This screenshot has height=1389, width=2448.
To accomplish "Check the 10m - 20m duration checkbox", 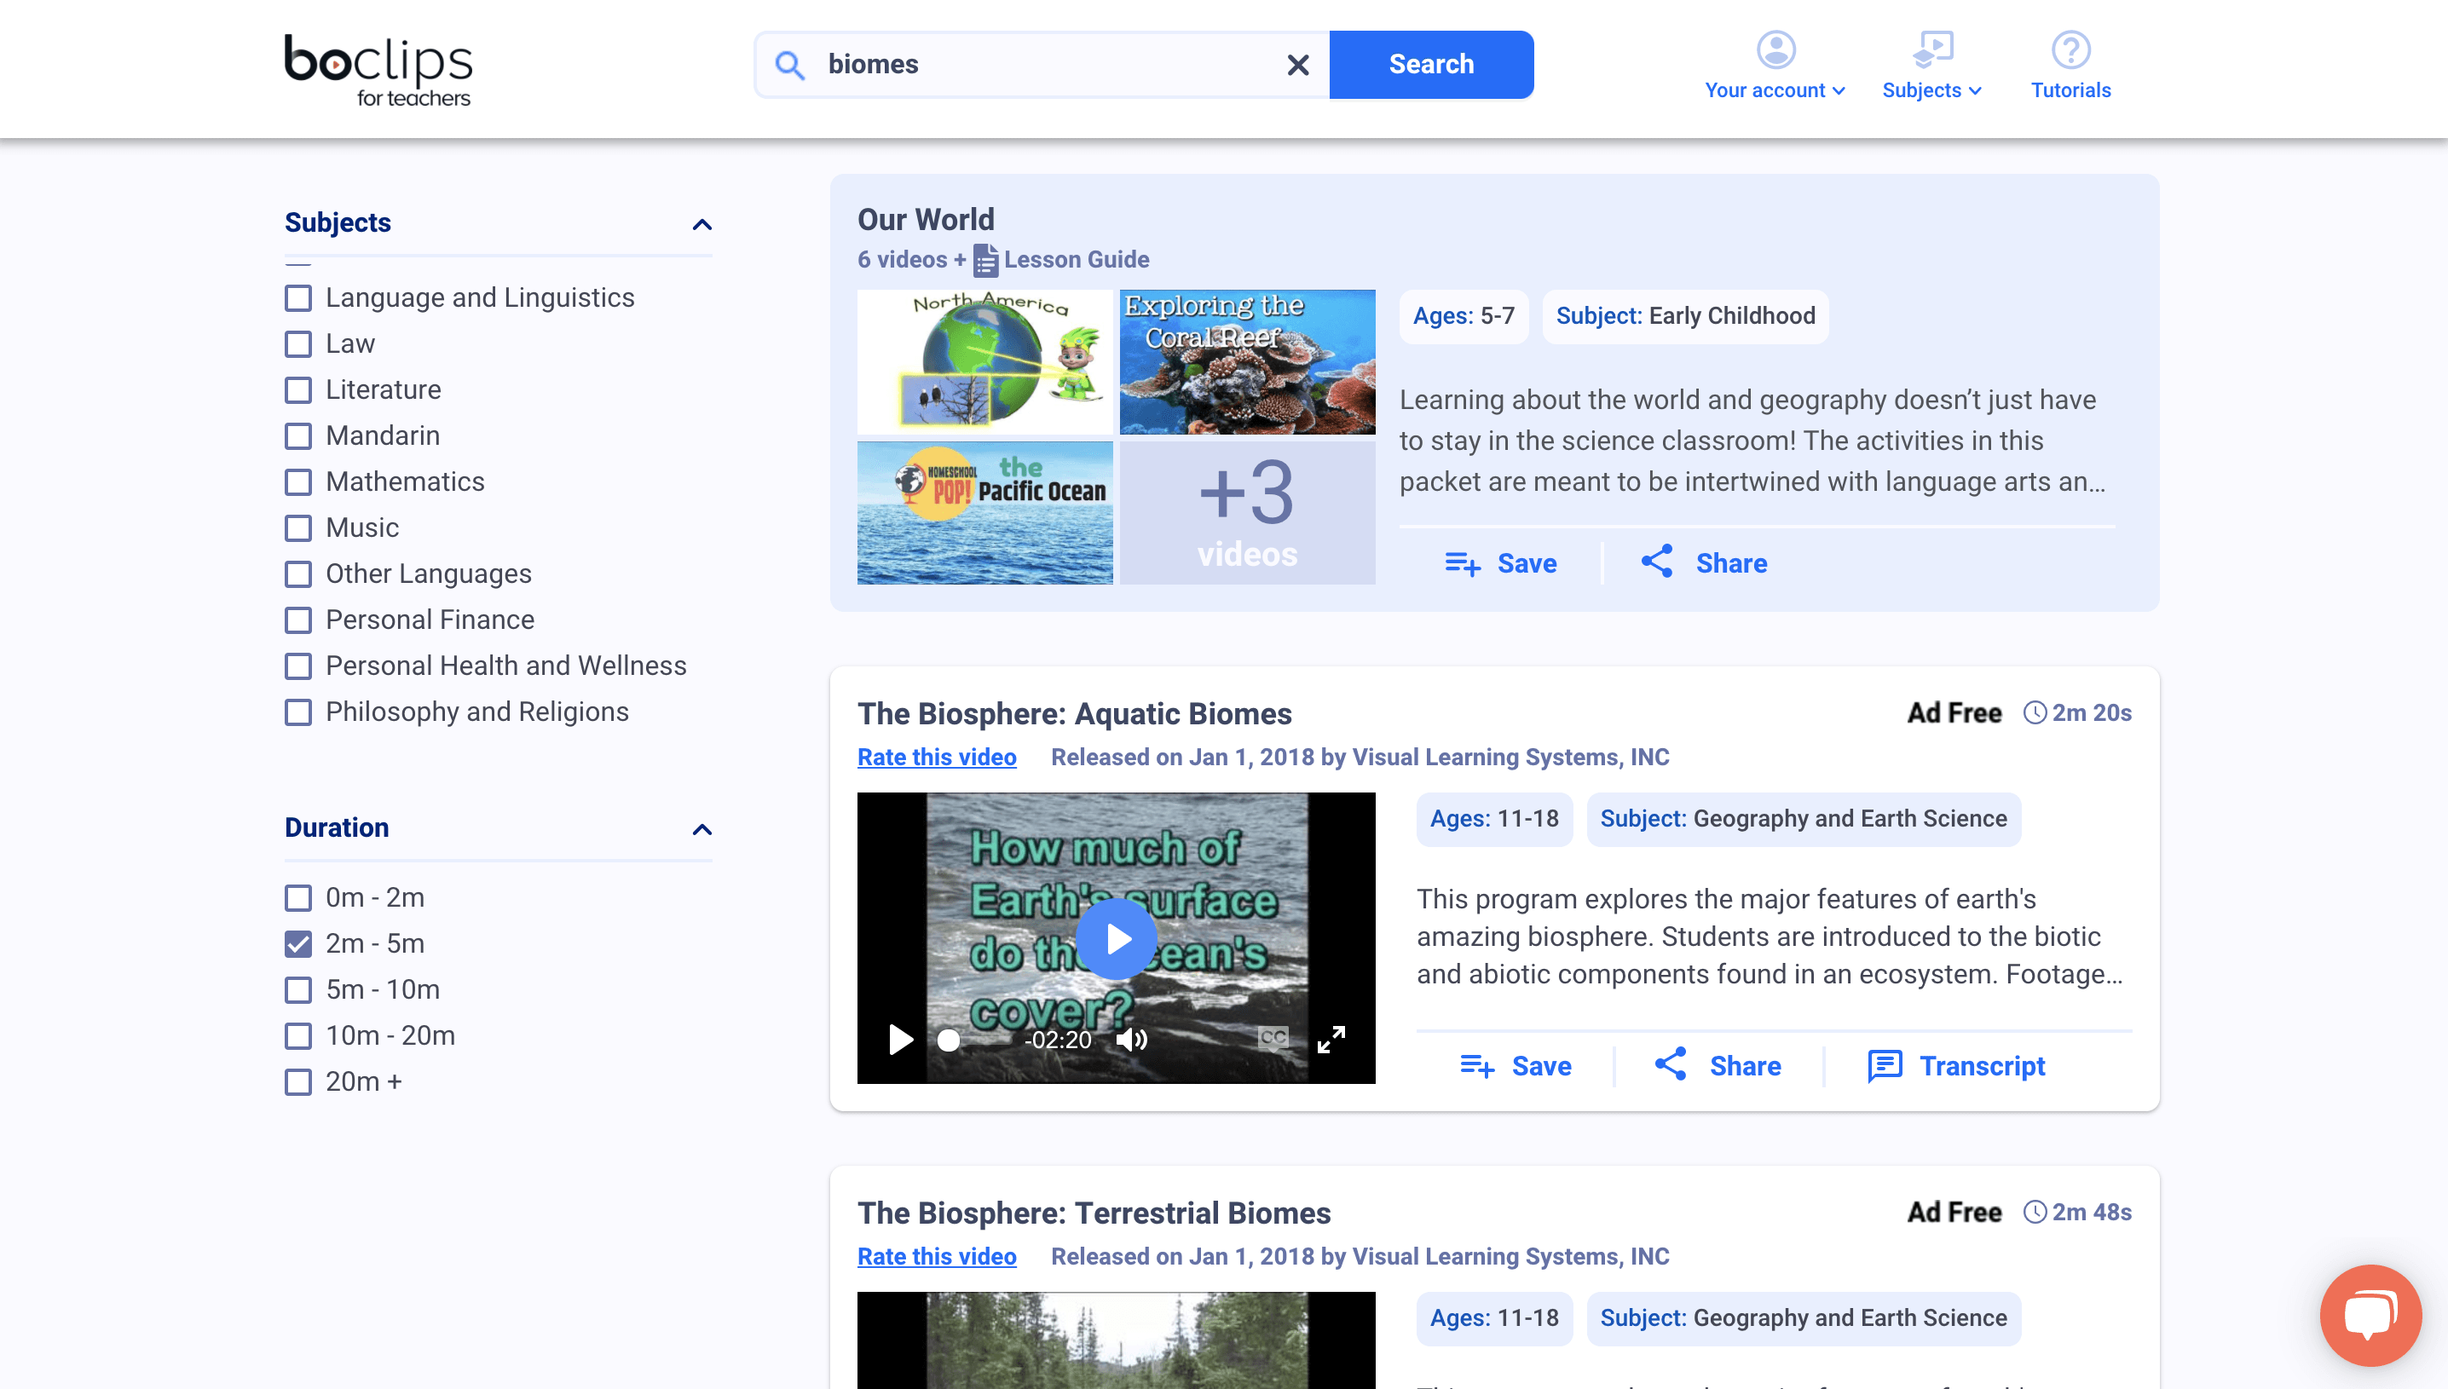I will point(297,1036).
